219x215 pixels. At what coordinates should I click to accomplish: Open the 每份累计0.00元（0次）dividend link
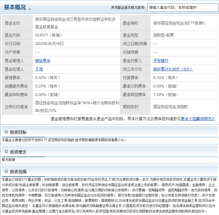[173, 69]
